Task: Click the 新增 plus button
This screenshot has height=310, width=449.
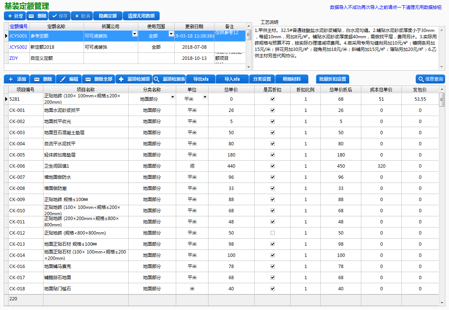Action: tap(15, 16)
